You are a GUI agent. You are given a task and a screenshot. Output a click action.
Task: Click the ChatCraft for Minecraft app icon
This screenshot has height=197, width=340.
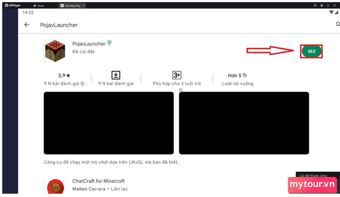click(55, 186)
